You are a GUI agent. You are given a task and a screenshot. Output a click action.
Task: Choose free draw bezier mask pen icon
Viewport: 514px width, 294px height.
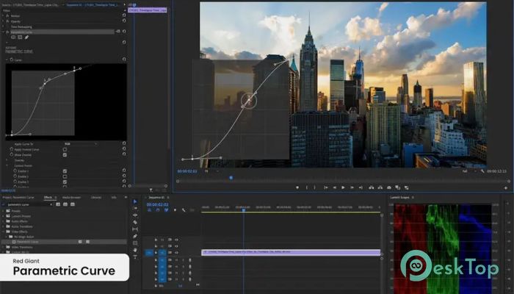point(26,37)
